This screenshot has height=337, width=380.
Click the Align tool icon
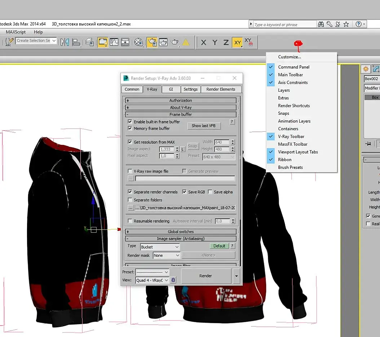tap(76, 42)
